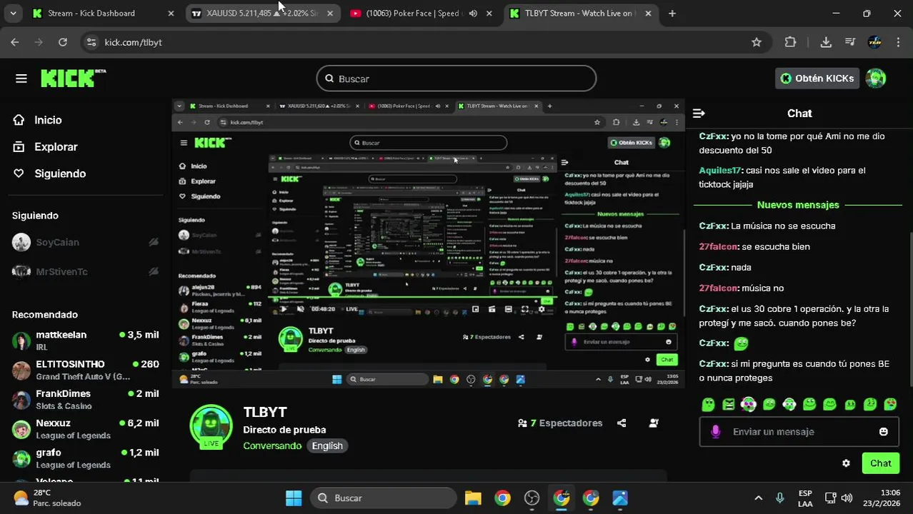Open the Windows Start menu
This screenshot has width=913, height=514.
tap(294, 498)
